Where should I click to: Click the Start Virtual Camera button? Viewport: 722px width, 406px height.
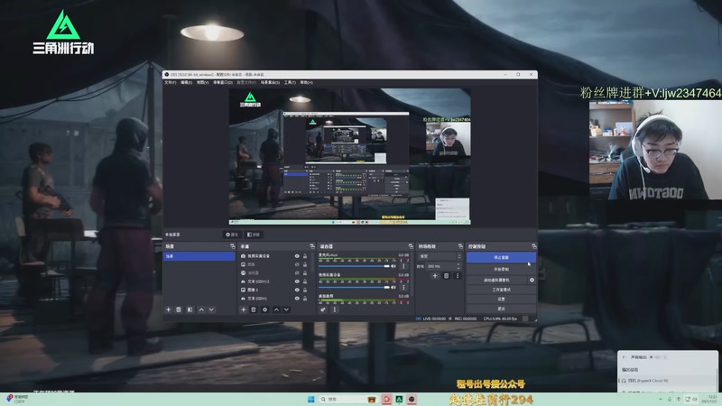(497, 280)
